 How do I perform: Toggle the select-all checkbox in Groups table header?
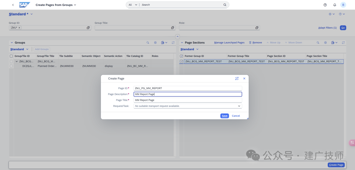[11, 56]
